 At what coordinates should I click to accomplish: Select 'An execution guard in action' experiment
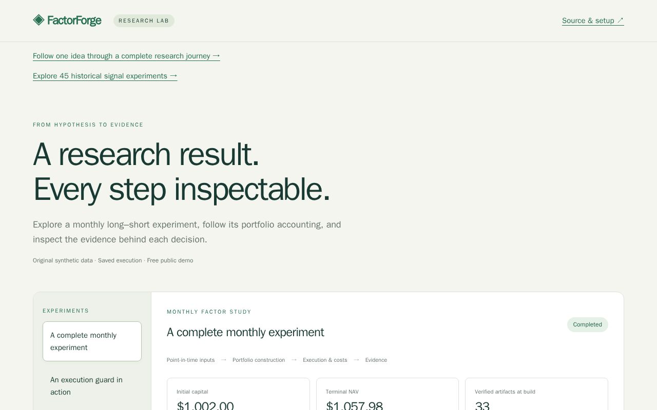tap(92, 386)
